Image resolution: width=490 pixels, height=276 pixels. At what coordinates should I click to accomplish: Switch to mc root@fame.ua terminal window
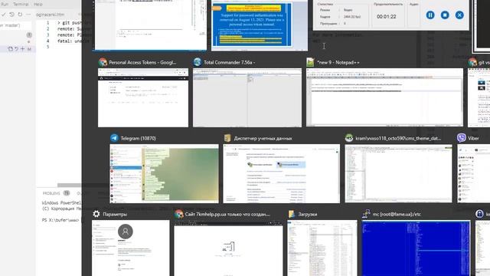coord(416,248)
